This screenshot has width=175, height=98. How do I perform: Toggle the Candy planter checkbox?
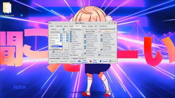click(x=71, y=34)
